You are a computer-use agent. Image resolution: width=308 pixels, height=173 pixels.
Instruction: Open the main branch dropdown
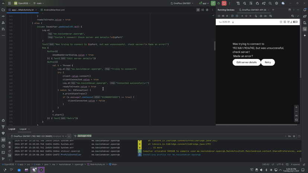[40, 3]
